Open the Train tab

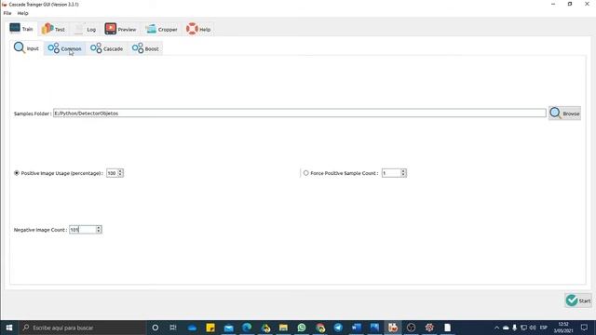coord(21,29)
